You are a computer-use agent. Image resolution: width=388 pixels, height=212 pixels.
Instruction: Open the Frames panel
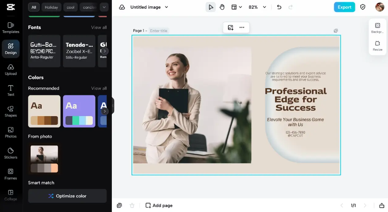11,174
